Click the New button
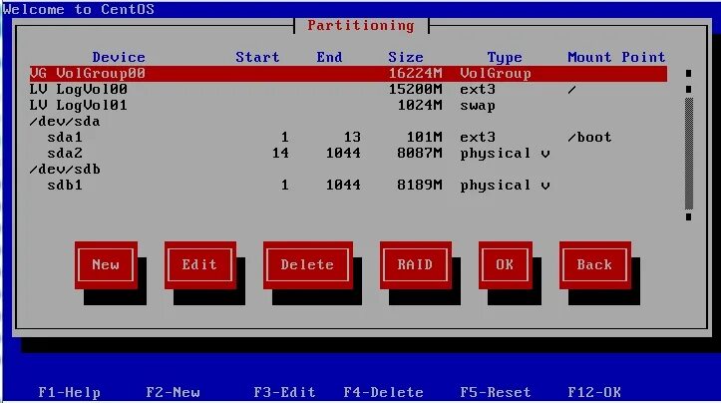 [106, 265]
